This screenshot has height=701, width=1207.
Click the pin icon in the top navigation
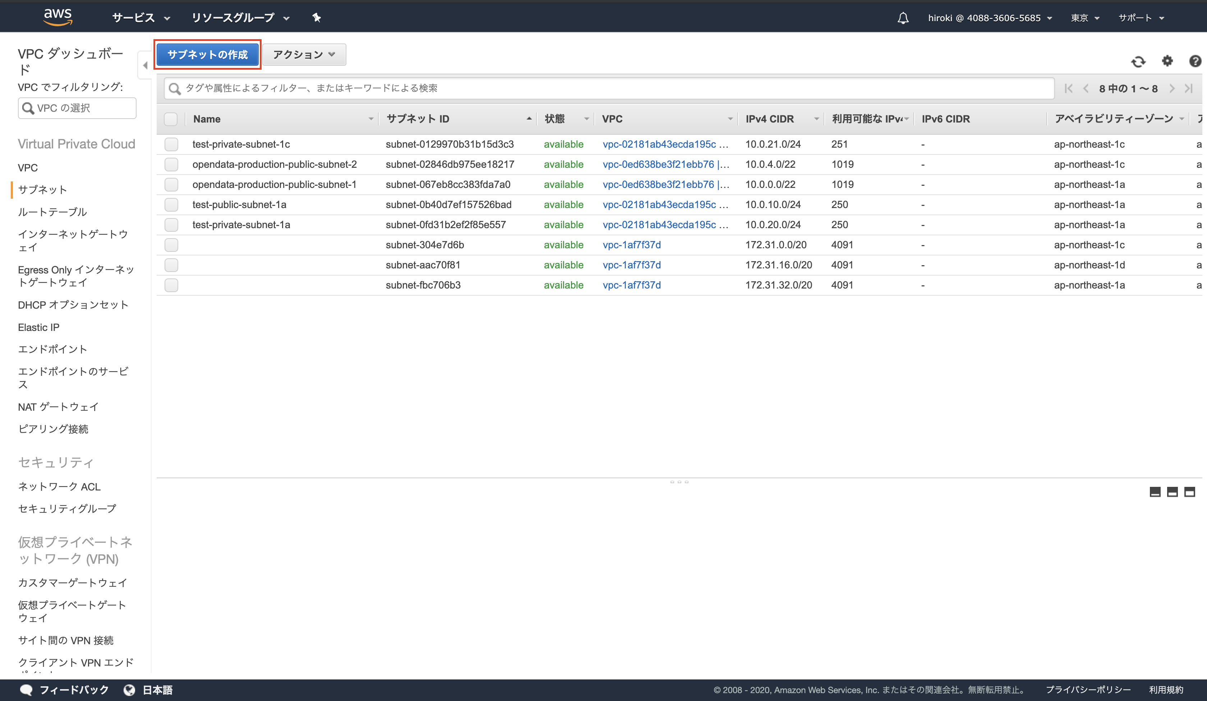pyautogui.click(x=317, y=18)
